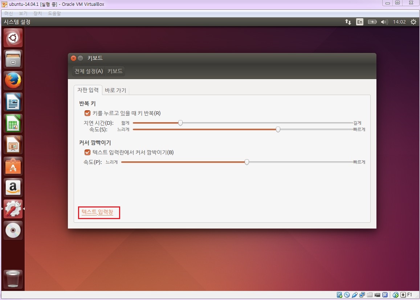420x300 pixels.
Task: Open the 장치 menu in VirtualBox
Action: [x=37, y=13]
